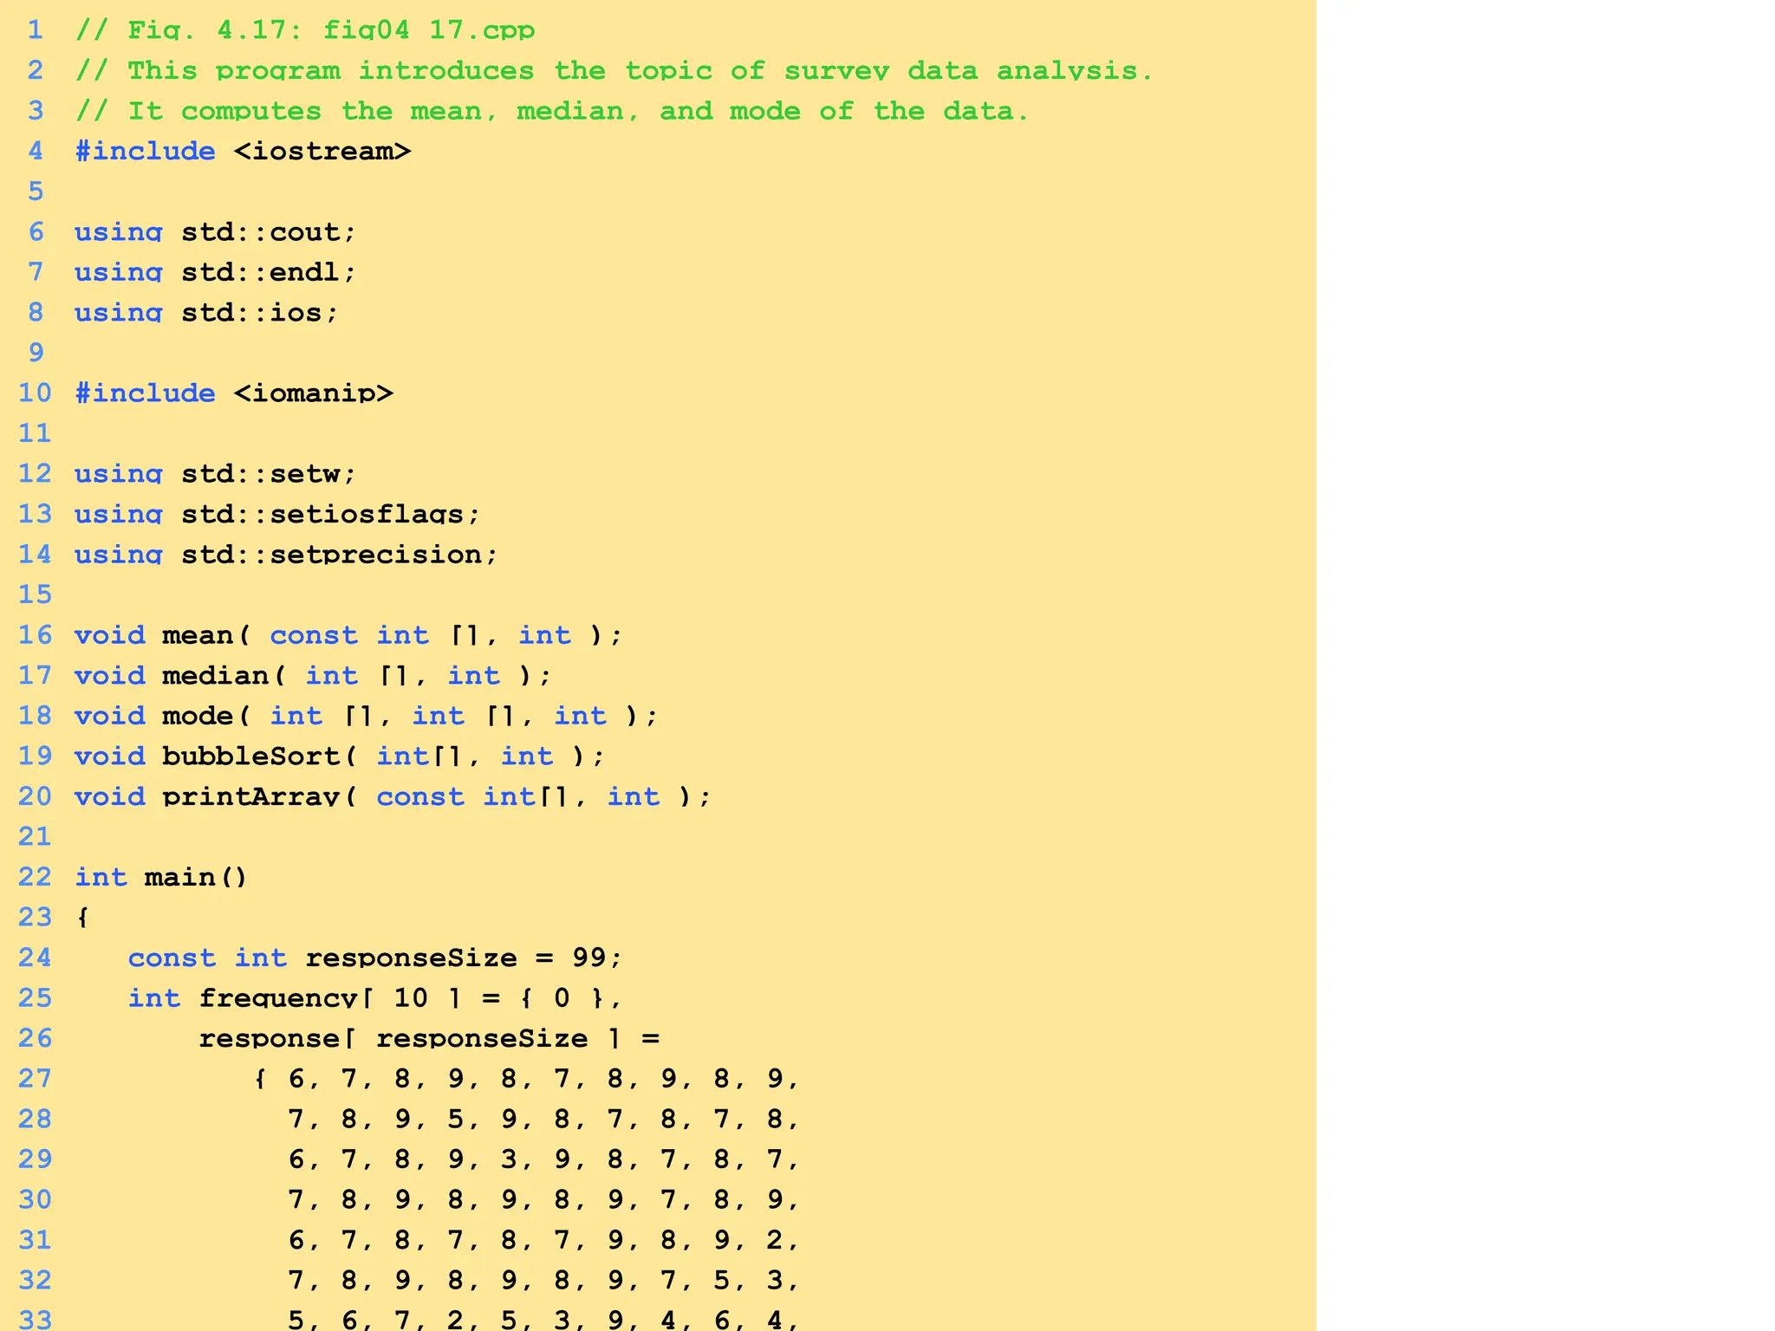Click line number 16

coord(36,635)
